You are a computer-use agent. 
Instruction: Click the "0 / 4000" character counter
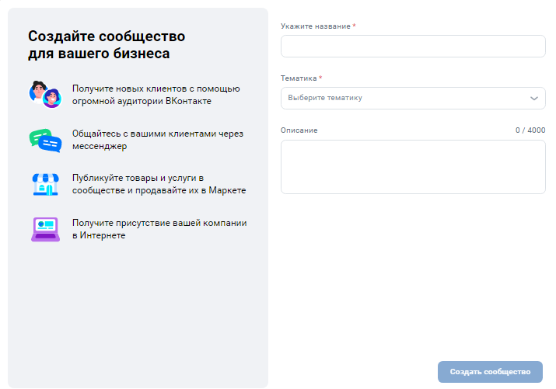coord(530,130)
